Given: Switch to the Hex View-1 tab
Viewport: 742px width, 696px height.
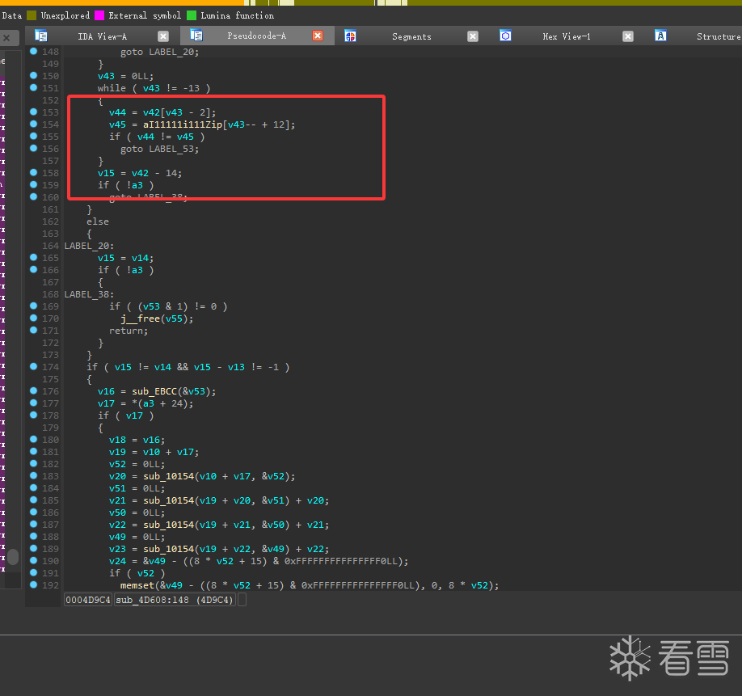Looking at the screenshot, I should tap(567, 36).
